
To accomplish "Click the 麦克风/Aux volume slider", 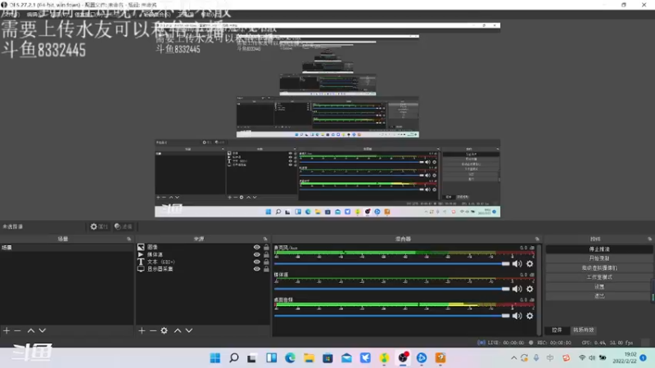I will [392, 263].
